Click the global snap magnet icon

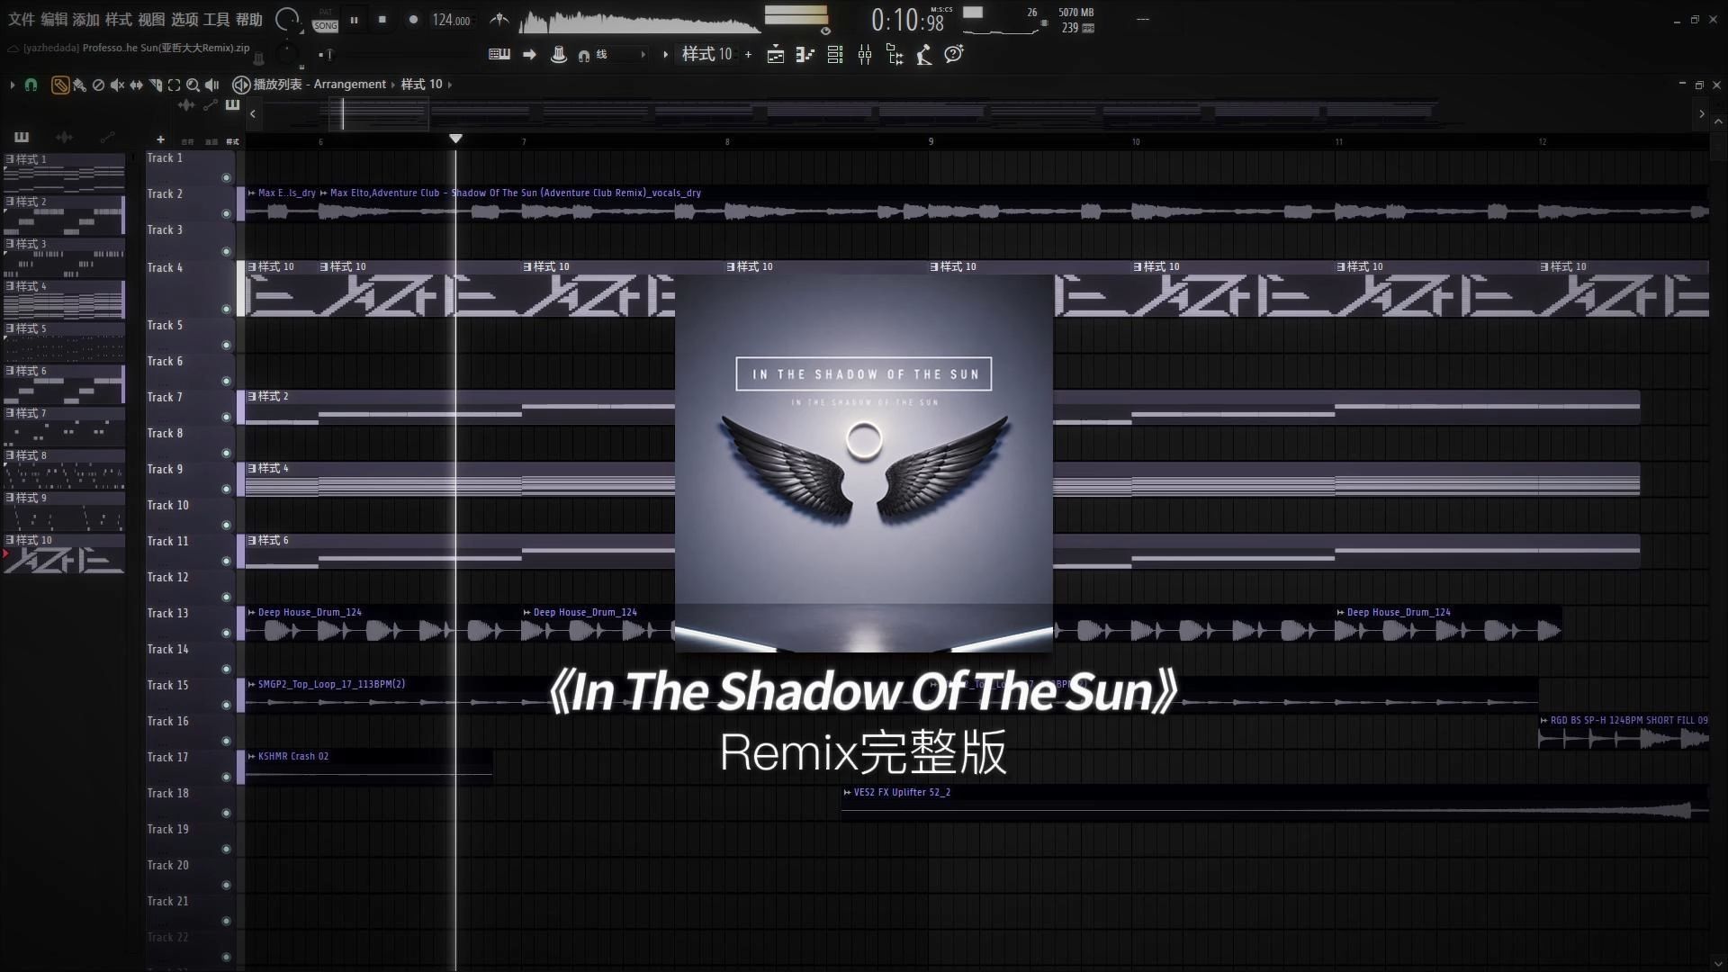[584, 56]
